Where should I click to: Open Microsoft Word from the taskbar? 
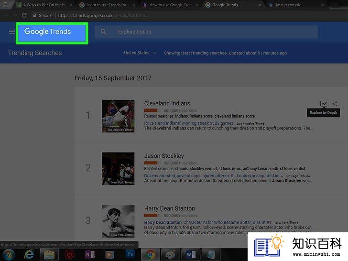[191, 255]
